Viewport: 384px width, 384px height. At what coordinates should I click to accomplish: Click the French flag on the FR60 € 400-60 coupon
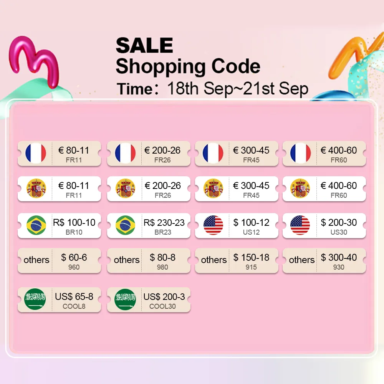coord(301,153)
